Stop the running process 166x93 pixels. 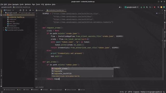point(155,7)
